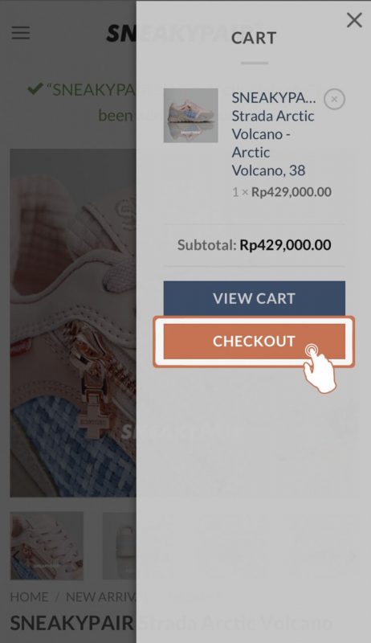Close the cart side panel
Viewport: 371px width, 643px height.
354,19
